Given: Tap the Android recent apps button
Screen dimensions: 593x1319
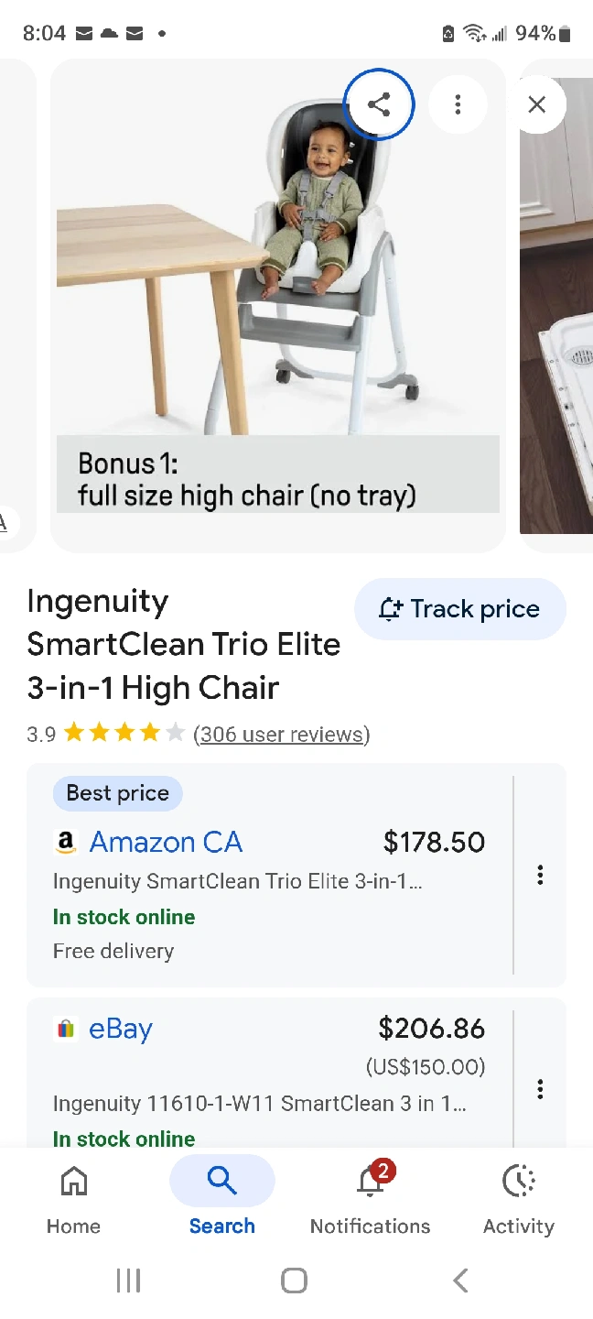Looking at the screenshot, I should [128, 1281].
